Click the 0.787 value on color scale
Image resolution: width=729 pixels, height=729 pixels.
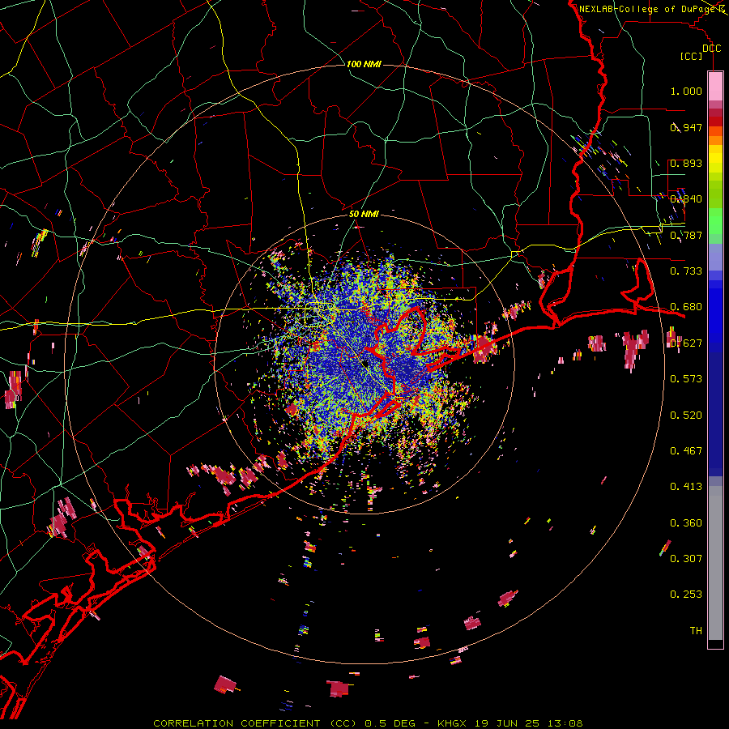pos(686,235)
